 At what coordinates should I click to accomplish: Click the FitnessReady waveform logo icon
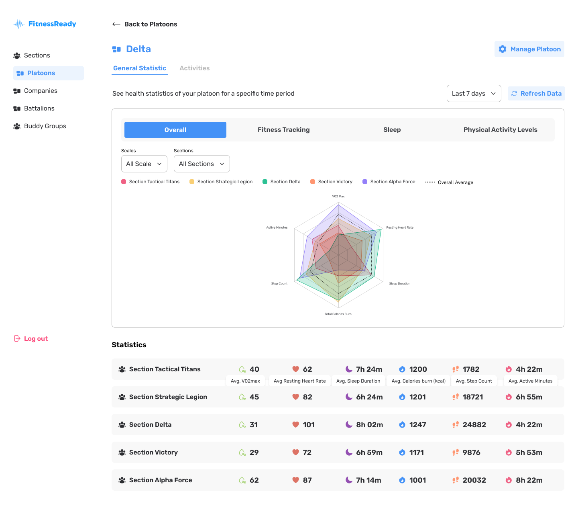19,24
